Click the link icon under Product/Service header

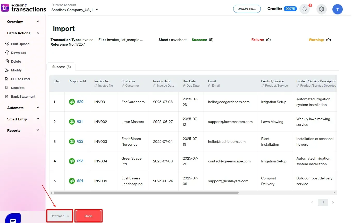(262, 86)
